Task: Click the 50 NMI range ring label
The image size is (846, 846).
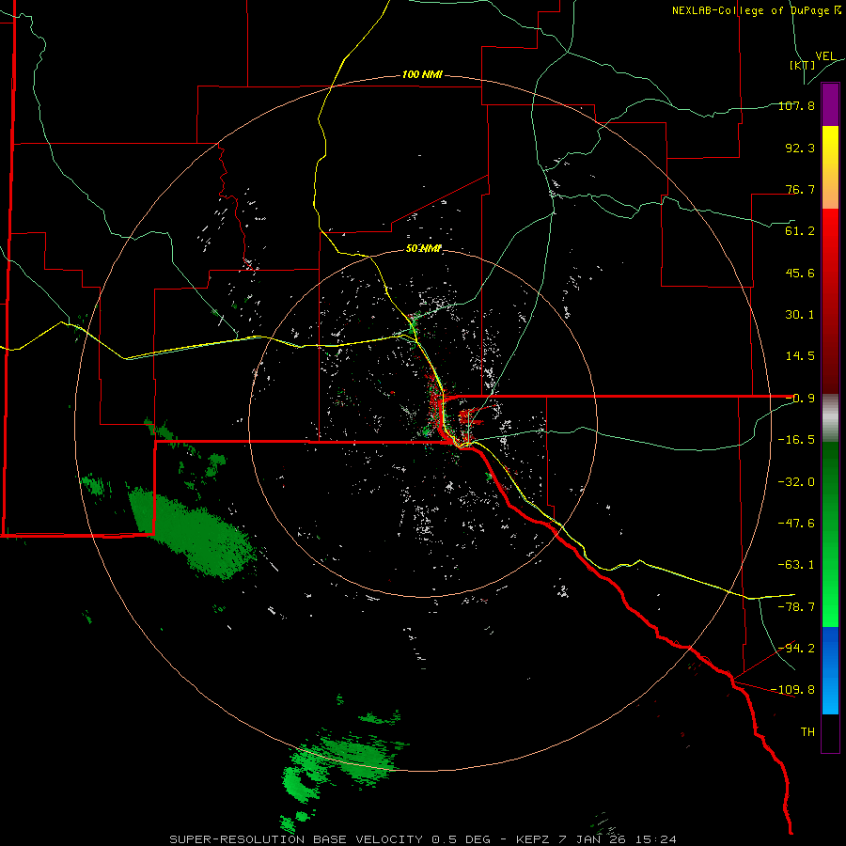Action: (424, 249)
